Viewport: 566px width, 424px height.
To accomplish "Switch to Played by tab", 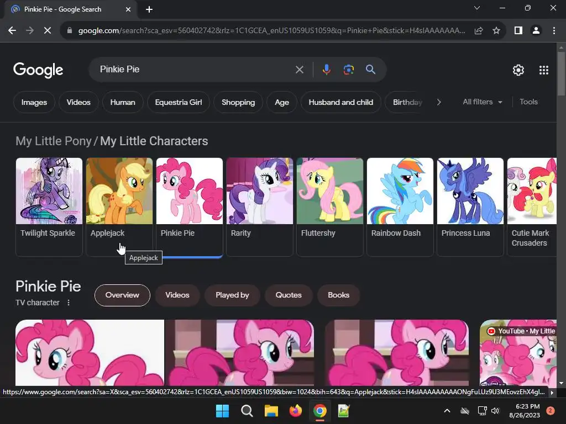I will coord(232,295).
